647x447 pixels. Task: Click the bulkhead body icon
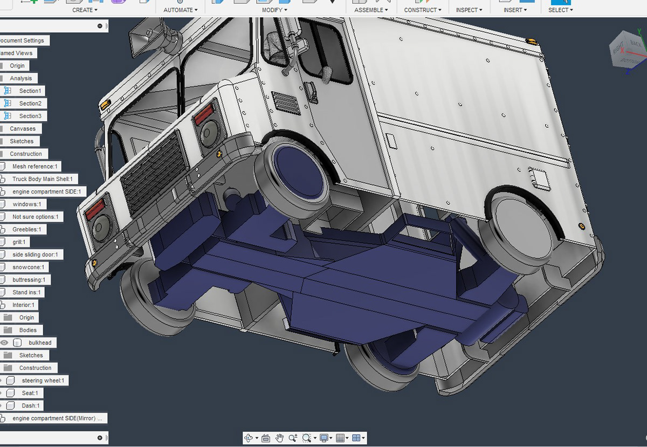point(17,342)
